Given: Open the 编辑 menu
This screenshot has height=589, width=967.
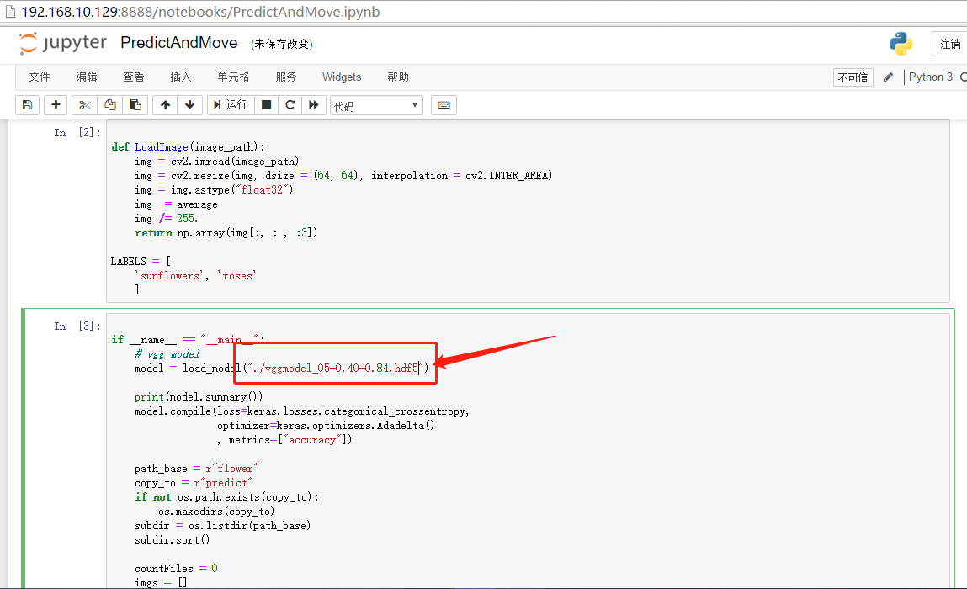Looking at the screenshot, I should pos(87,77).
